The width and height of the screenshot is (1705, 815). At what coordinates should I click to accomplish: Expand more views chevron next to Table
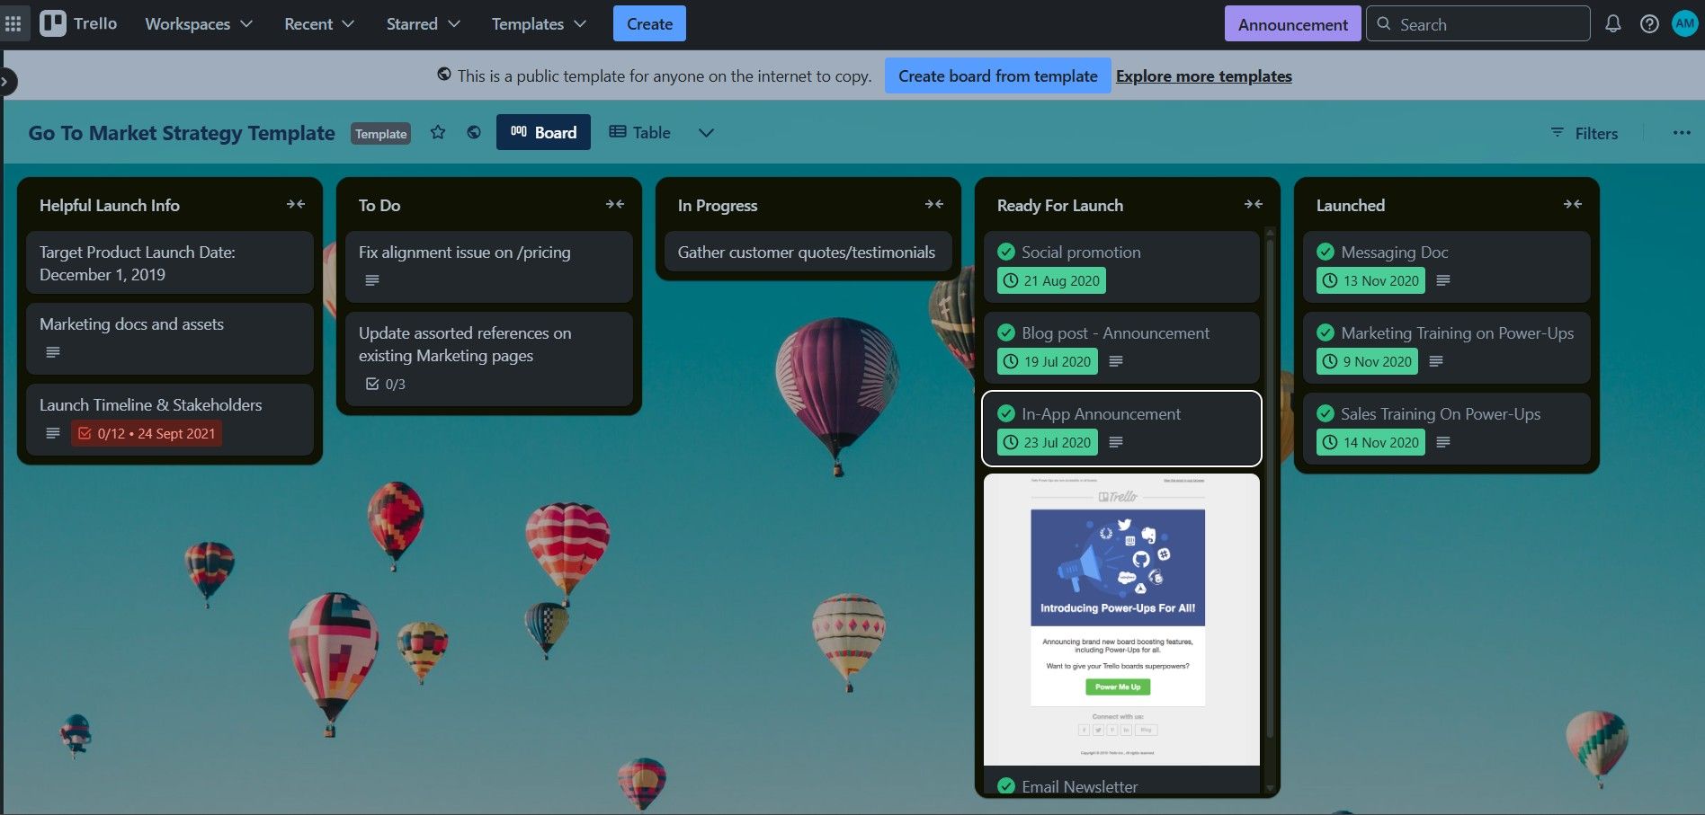tap(706, 133)
